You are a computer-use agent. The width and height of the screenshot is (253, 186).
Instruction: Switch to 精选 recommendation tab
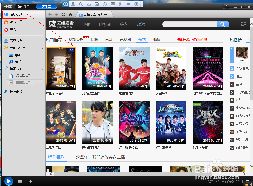(94, 40)
